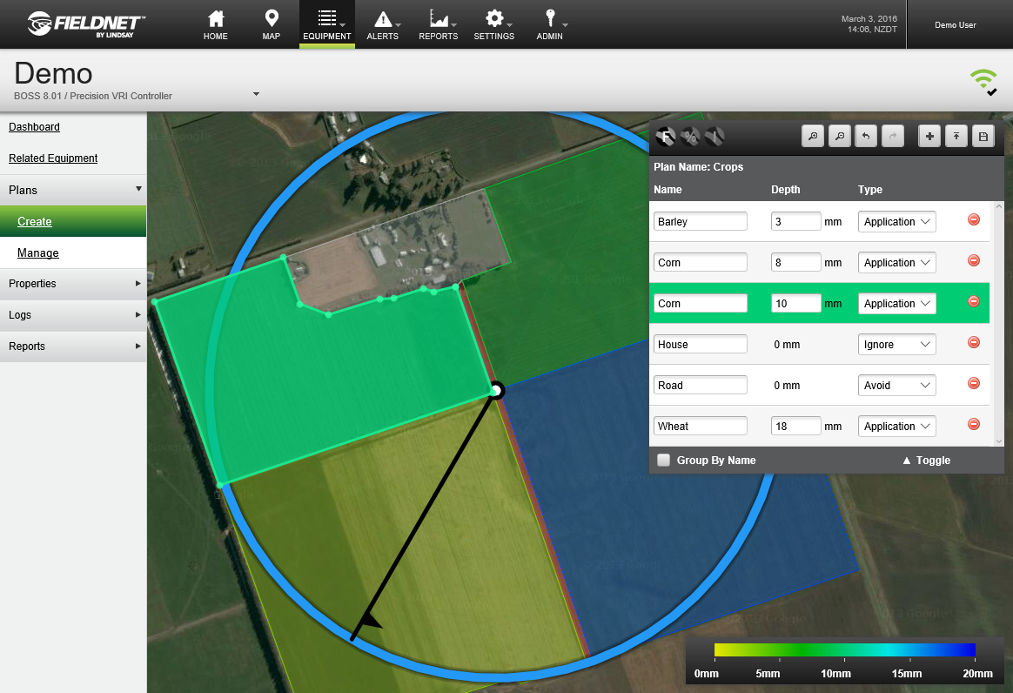The height and width of the screenshot is (693, 1013).
Task: Click the upload arrow icon in the toolbar
Action: click(x=956, y=136)
